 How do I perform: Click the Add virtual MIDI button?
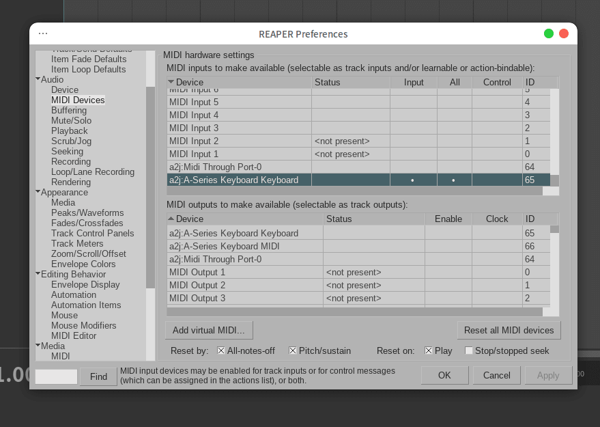pyautogui.click(x=209, y=330)
